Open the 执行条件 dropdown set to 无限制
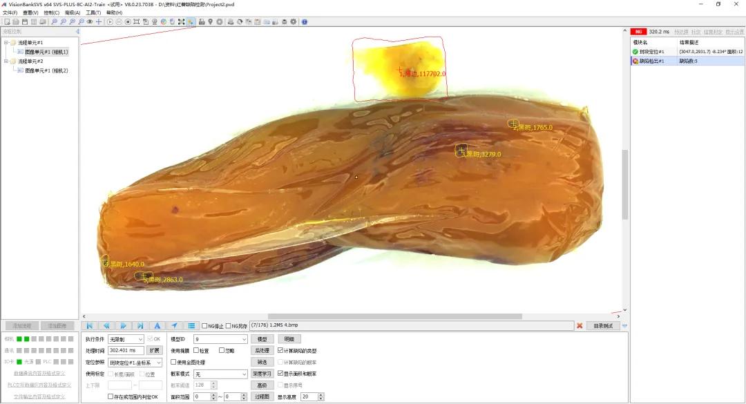746x404 pixels. pyautogui.click(x=126, y=339)
